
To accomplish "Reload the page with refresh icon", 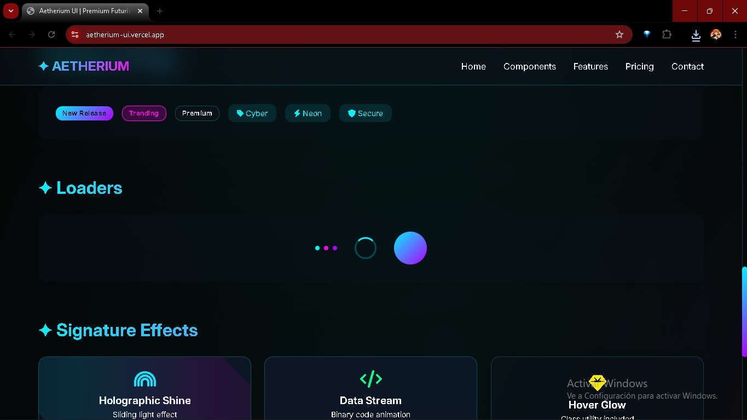I will click(x=51, y=34).
